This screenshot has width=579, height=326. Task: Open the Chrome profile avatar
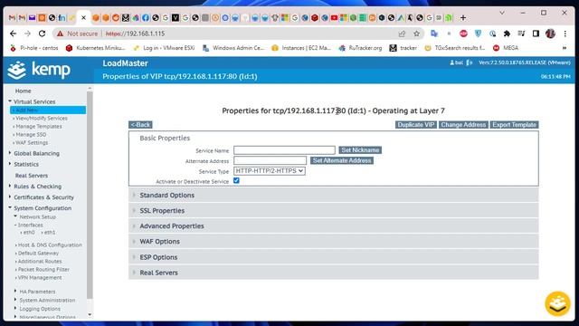550,34
